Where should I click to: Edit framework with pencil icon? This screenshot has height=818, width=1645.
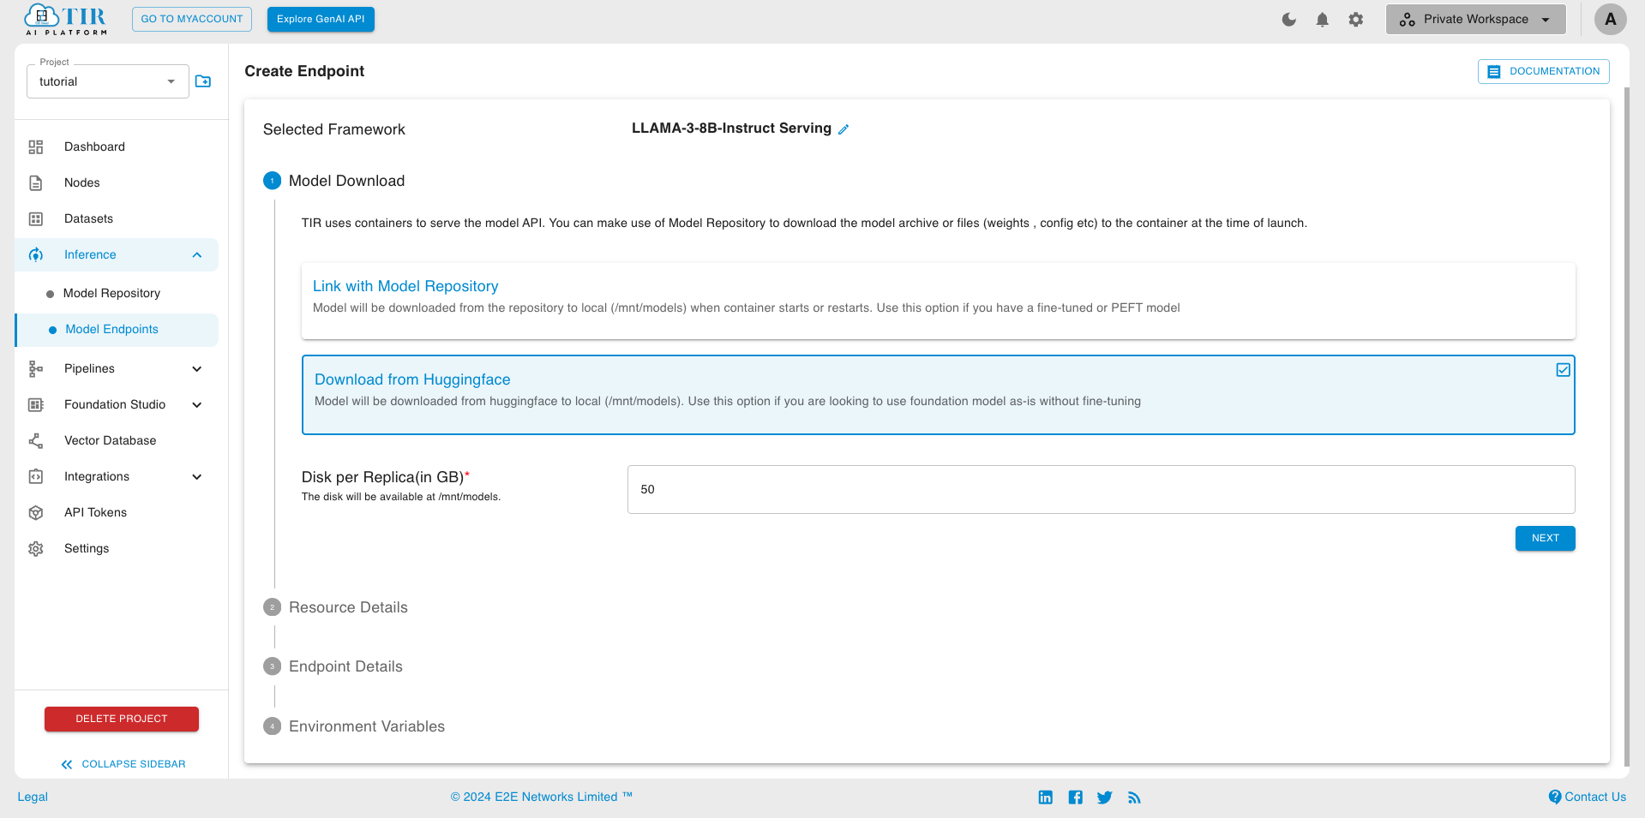click(x=844, y=129)
